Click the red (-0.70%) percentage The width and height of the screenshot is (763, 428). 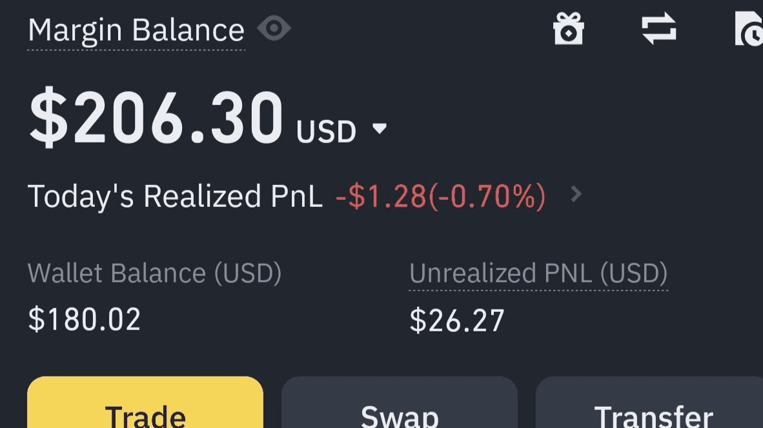(x=487, y=196)
